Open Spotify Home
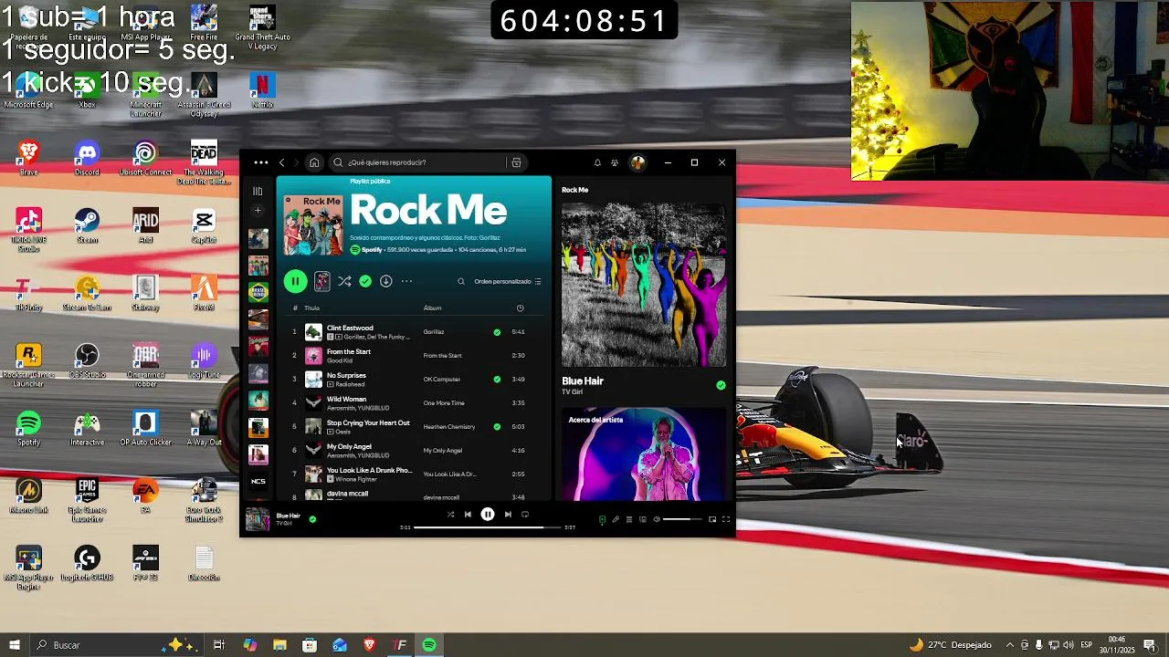The image size is (1169, 657). pyautogui.click(x=314, y=162)
